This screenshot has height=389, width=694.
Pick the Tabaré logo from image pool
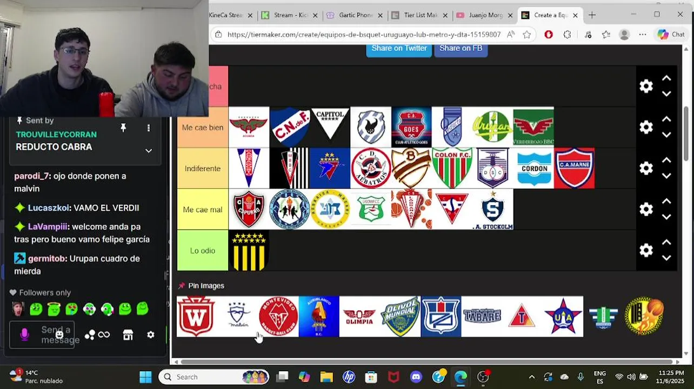click(482, 316)
